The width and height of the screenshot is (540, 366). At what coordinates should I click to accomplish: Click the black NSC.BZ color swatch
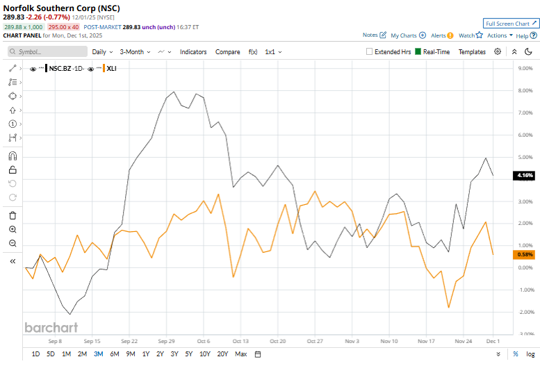point(47,68)
